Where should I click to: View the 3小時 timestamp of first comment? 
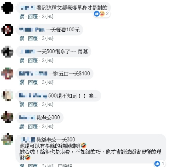coord(48,17)
